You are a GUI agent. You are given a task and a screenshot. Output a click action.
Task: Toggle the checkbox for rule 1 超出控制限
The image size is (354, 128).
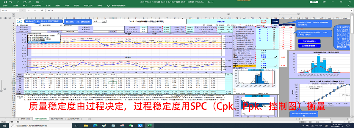274,29
